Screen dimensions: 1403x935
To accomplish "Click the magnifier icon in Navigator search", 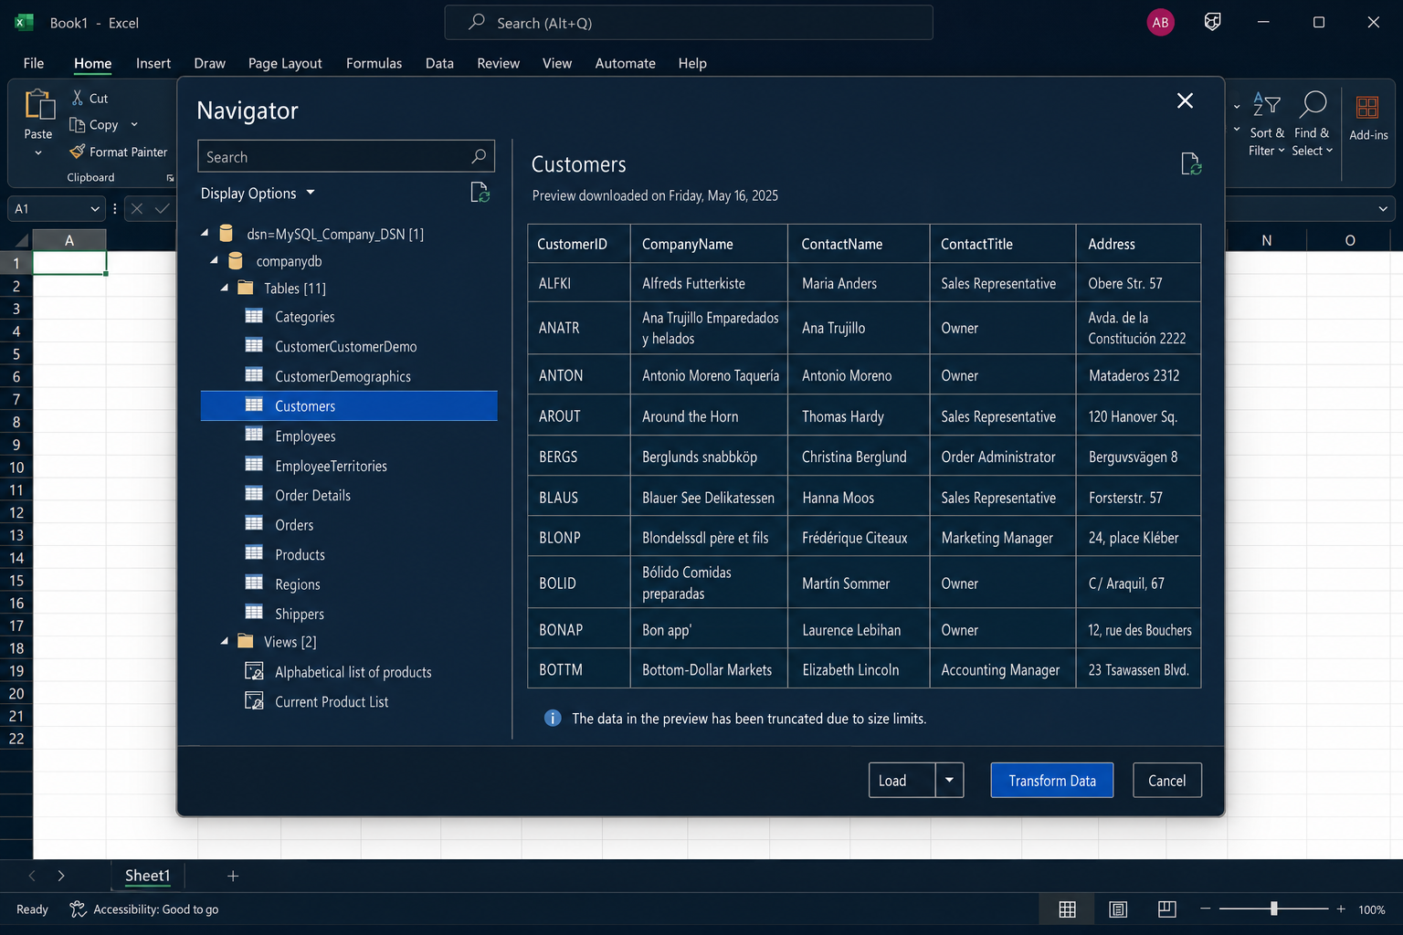I will [479, 156].
